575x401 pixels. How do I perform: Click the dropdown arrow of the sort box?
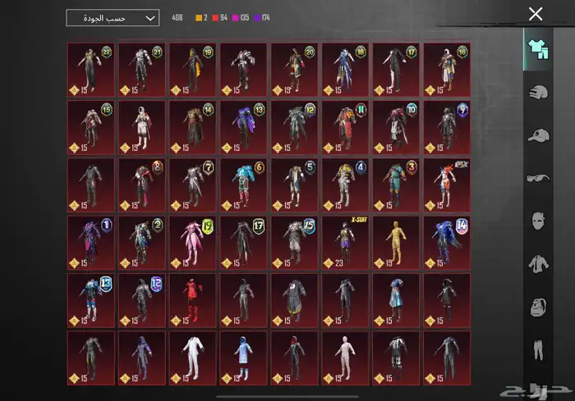(149, 17)
